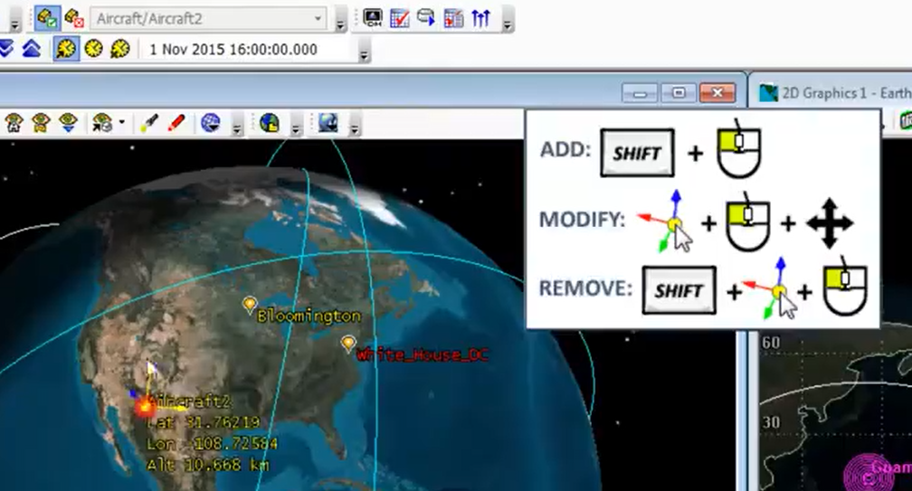
Task: Restore down the 3D Graphics window
Action: point(679,93)
